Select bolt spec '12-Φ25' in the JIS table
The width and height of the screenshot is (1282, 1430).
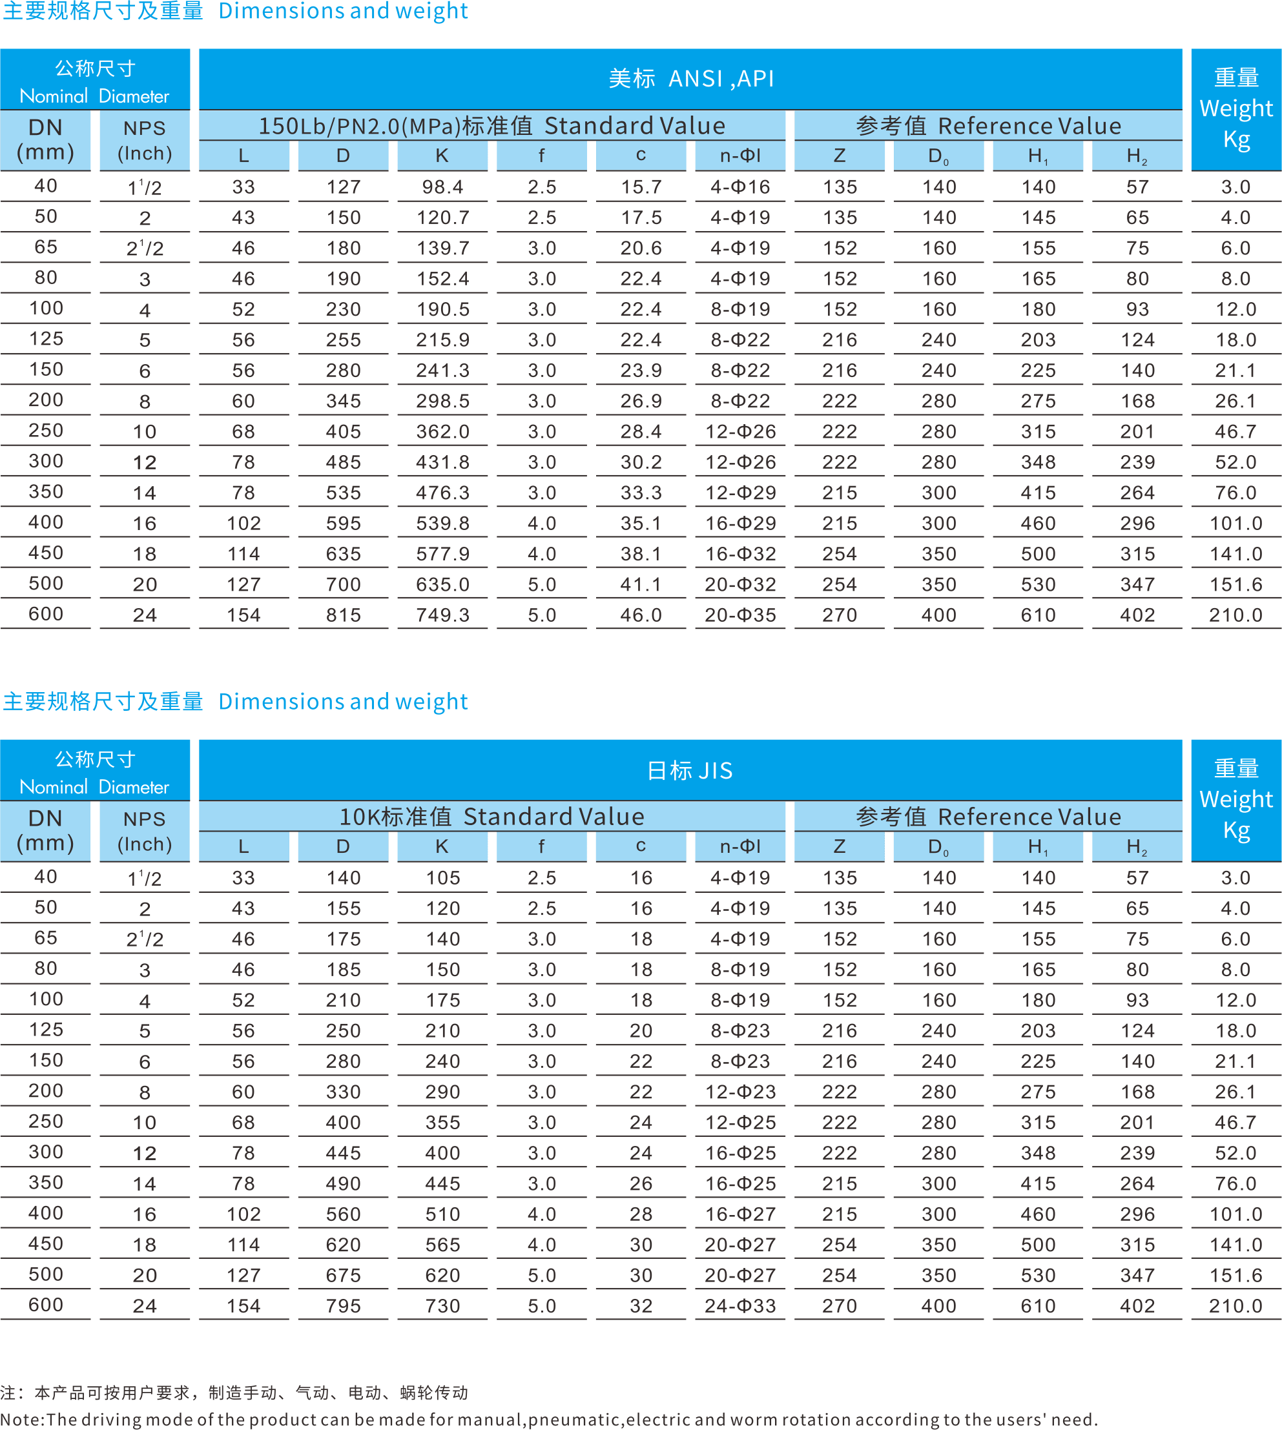point(740,1122)
